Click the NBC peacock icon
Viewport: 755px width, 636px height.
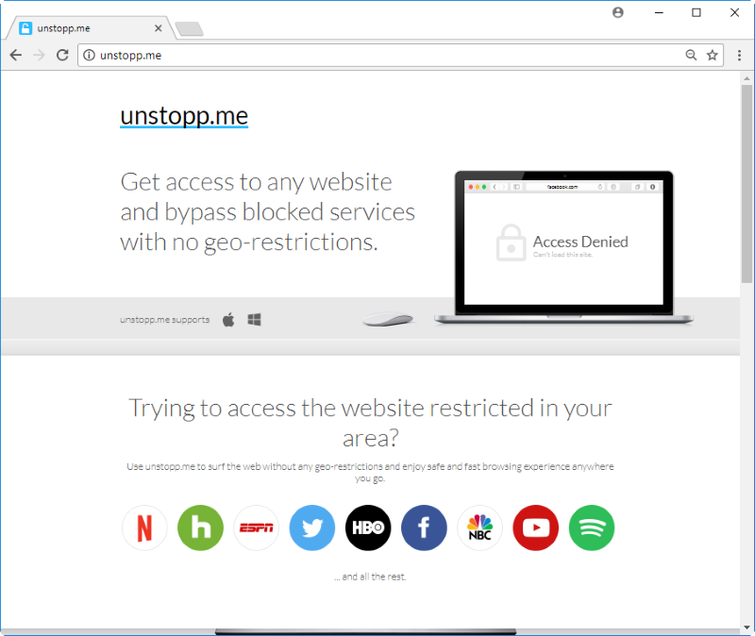coord(479,527)
